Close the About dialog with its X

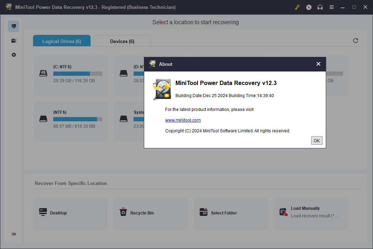click(x=318, y=64)
